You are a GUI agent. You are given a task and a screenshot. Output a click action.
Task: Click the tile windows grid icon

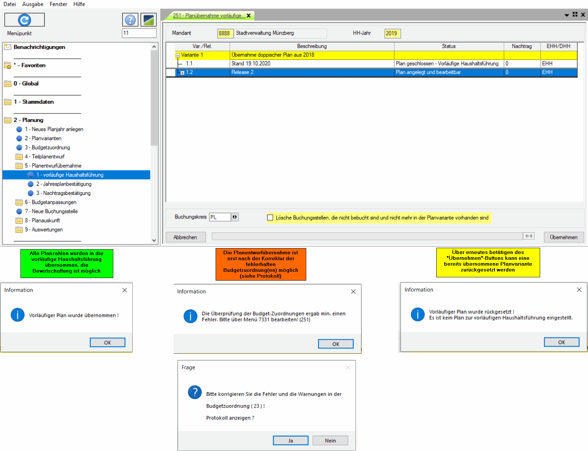click(575, 15)
